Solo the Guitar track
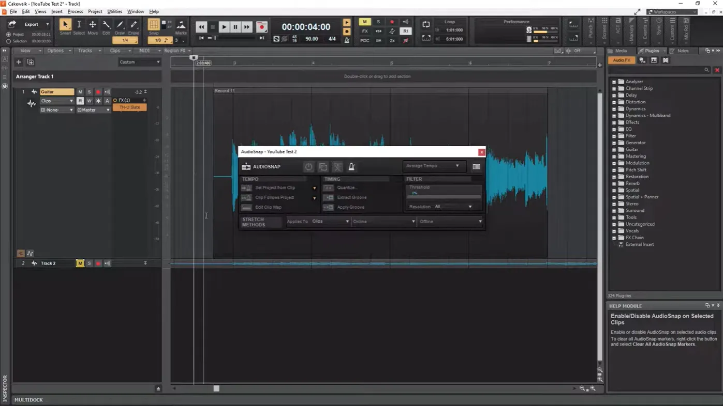This screenshot has height=406, width=723. tap(89, 92)
